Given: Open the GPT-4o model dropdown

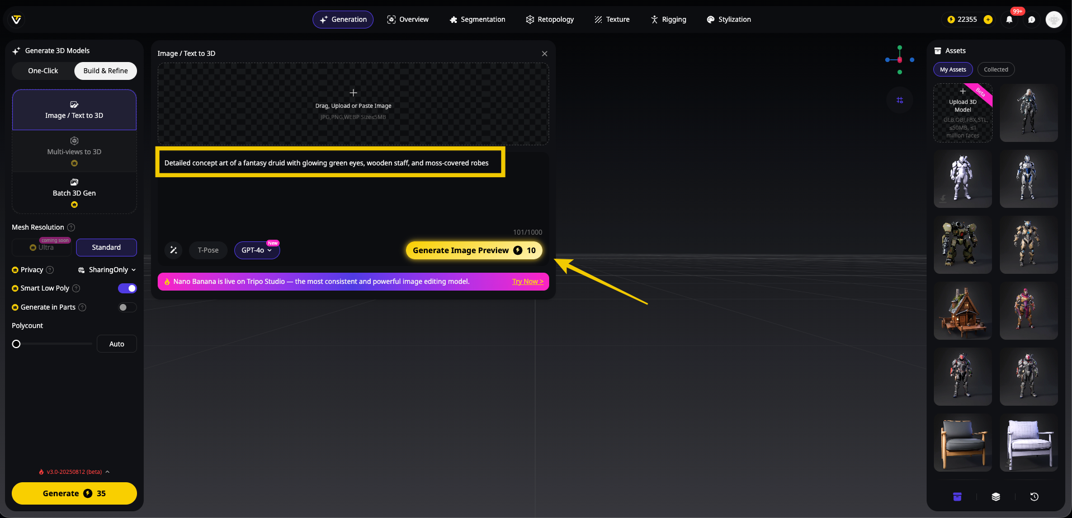Looking at the screenshot, I should 257,250.
